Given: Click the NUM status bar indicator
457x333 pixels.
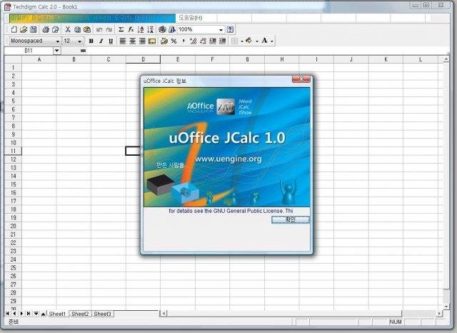Looking at the screenshot, I should pyautogui.click(x=395, y=322).
